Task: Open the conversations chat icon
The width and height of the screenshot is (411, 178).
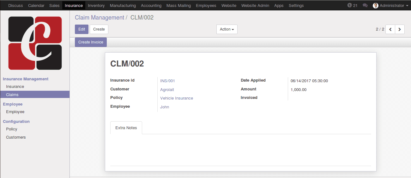Action: click(365, 5)
